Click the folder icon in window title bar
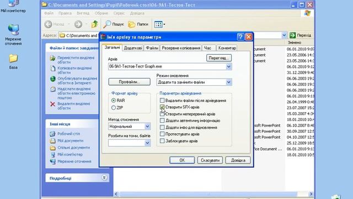353x199 pixels. click(x=44, y=5)
